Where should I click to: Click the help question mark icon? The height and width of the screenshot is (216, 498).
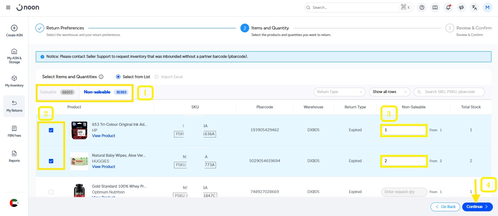tap(422, 8)
